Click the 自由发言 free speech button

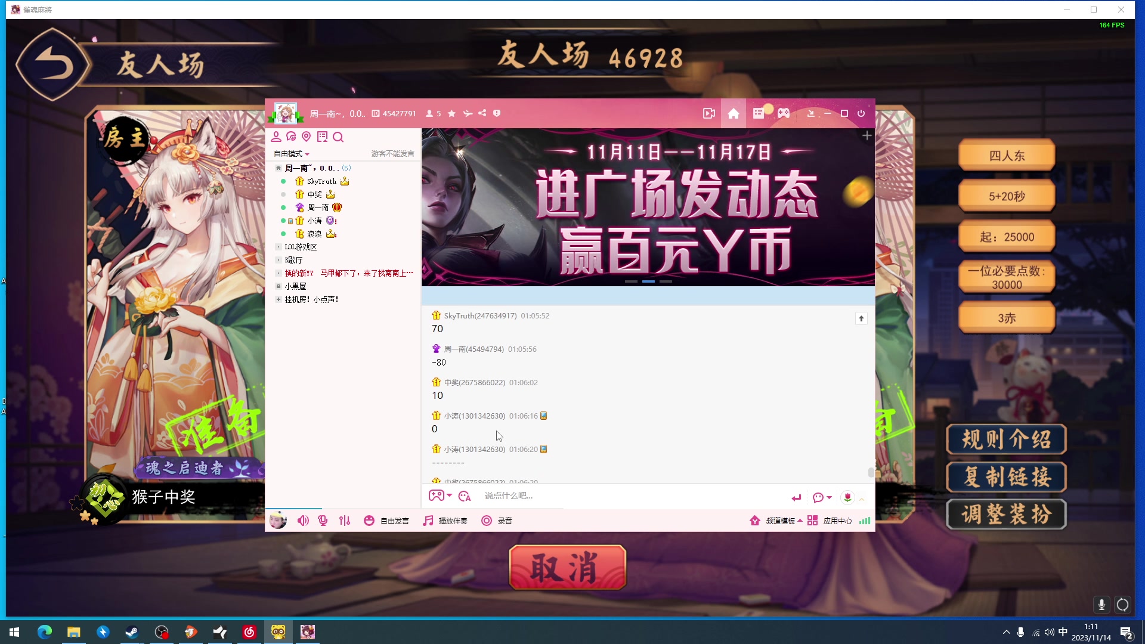(386, 521)
